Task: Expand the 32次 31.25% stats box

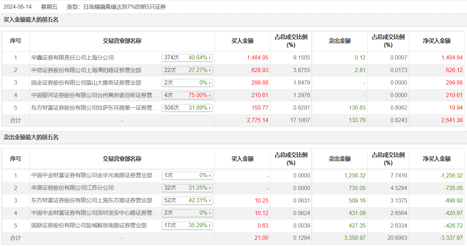Action: click(x=187, y=188)
